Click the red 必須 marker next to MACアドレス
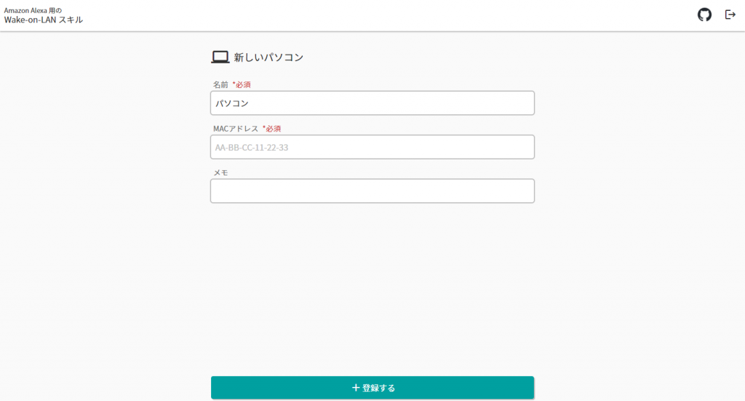745x401 pixels. point(272,129)
